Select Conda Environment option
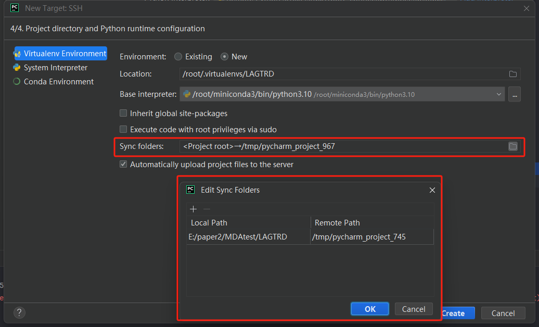The image size is (539, 327). coord(53,82)
